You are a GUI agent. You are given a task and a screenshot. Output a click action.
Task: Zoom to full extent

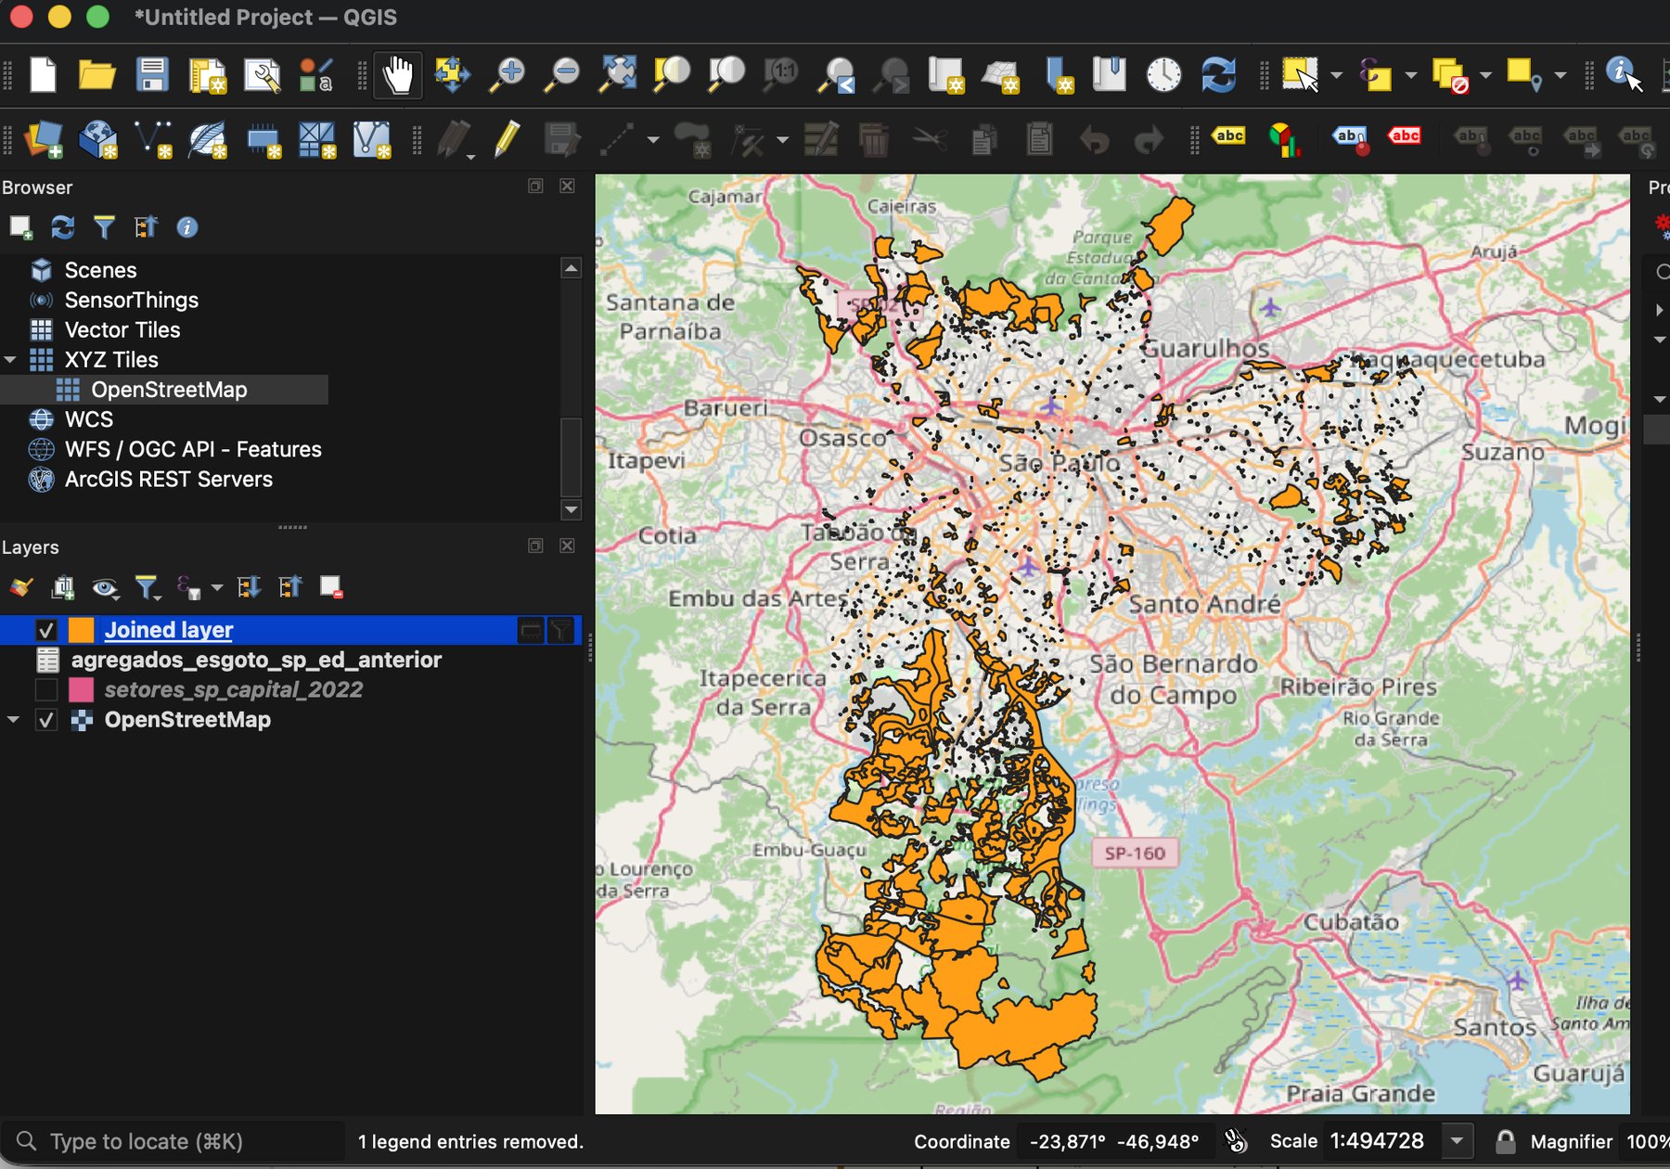click(618, 74)
